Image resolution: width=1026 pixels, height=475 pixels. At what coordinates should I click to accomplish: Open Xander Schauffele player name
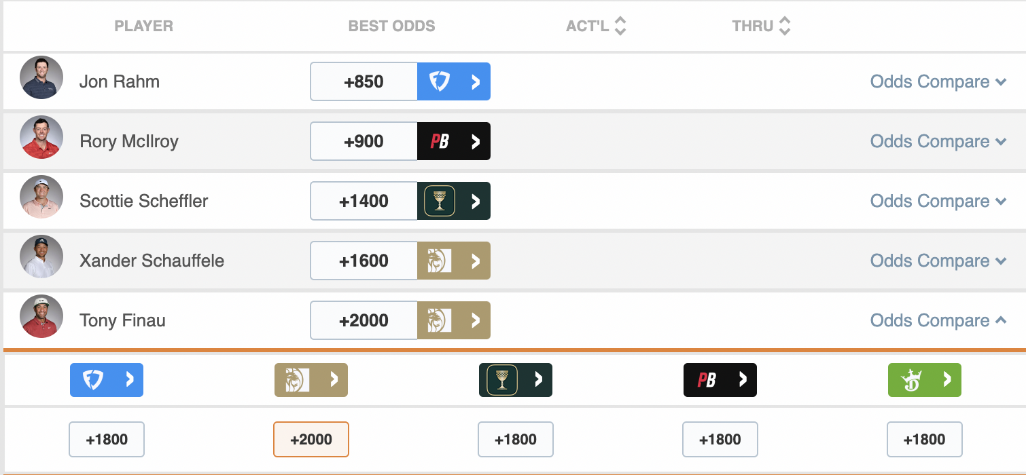pos(152,261)
